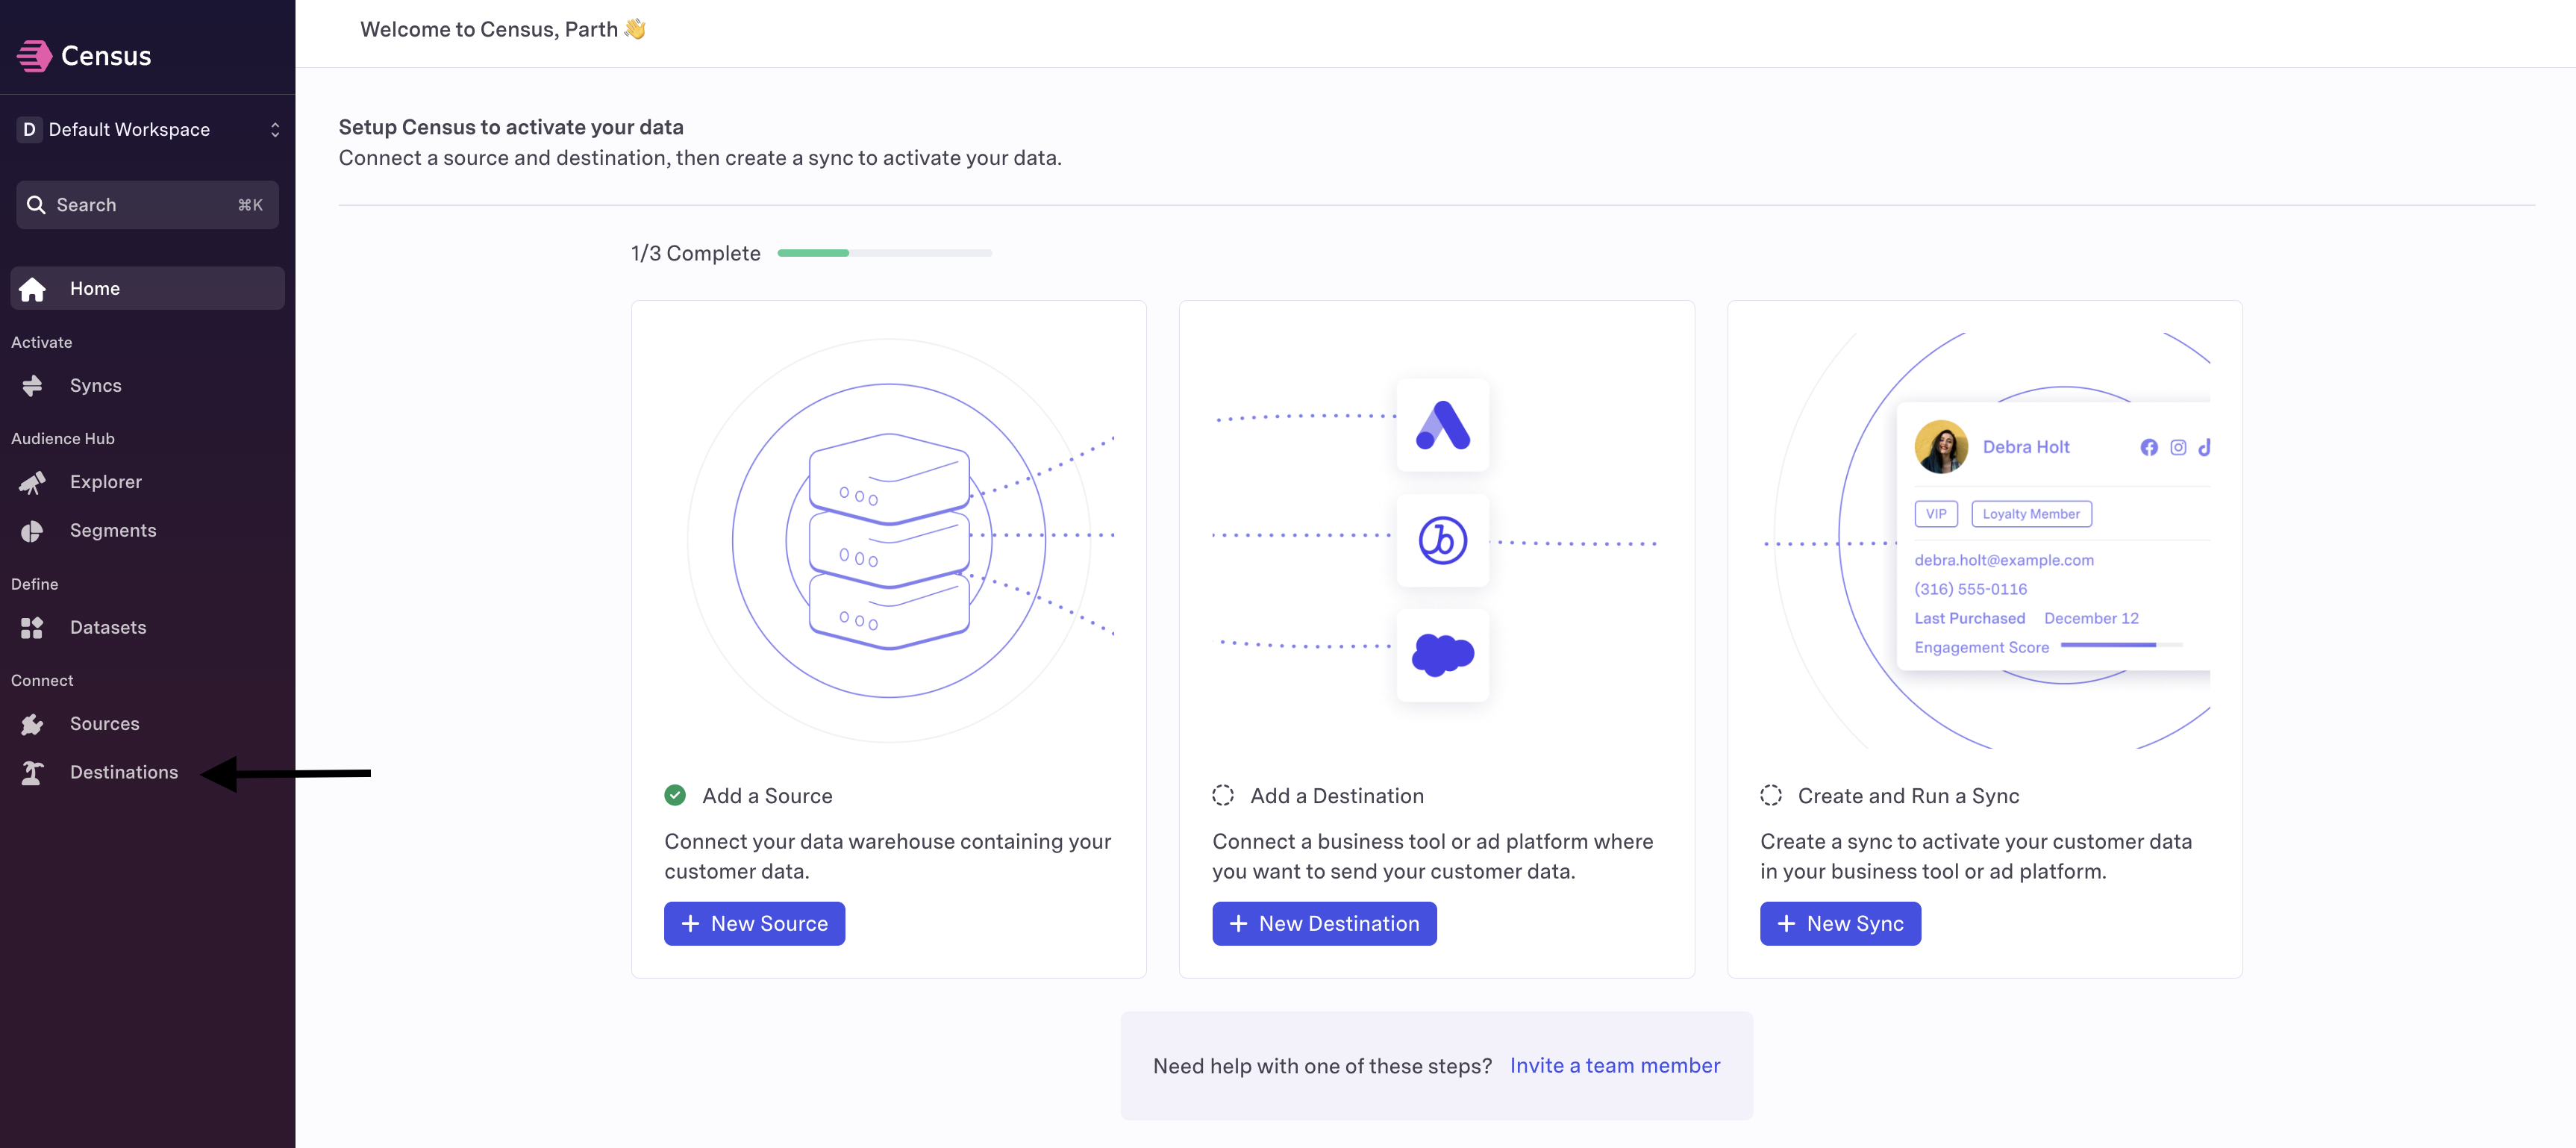
Task: Click the workspace up-down chevron
Action: (275, 130)
